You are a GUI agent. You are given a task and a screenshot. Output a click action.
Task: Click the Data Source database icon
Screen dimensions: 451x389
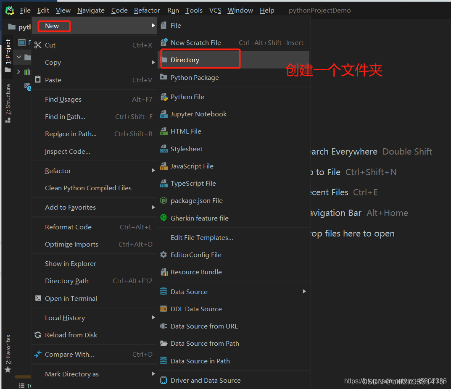(x=164, y=292)
